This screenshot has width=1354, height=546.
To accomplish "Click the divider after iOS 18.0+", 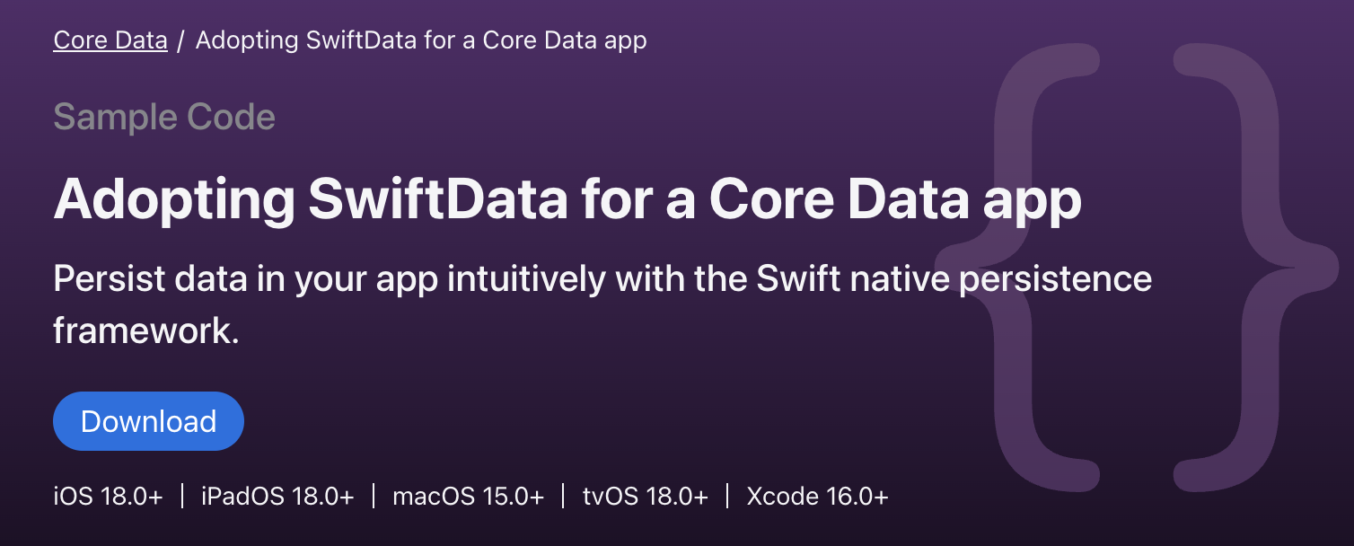I will click(x=183, y=495).
